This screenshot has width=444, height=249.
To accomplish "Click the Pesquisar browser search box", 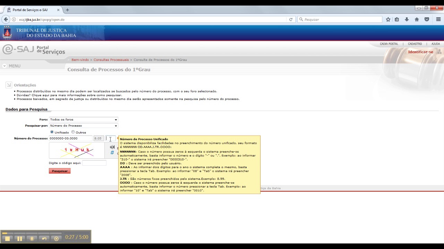I will point(340,19).
